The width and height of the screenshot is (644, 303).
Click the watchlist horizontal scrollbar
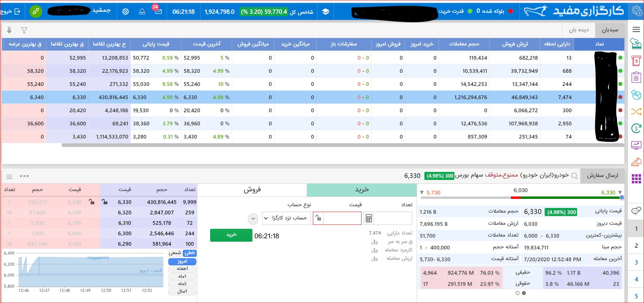[343, 145]
